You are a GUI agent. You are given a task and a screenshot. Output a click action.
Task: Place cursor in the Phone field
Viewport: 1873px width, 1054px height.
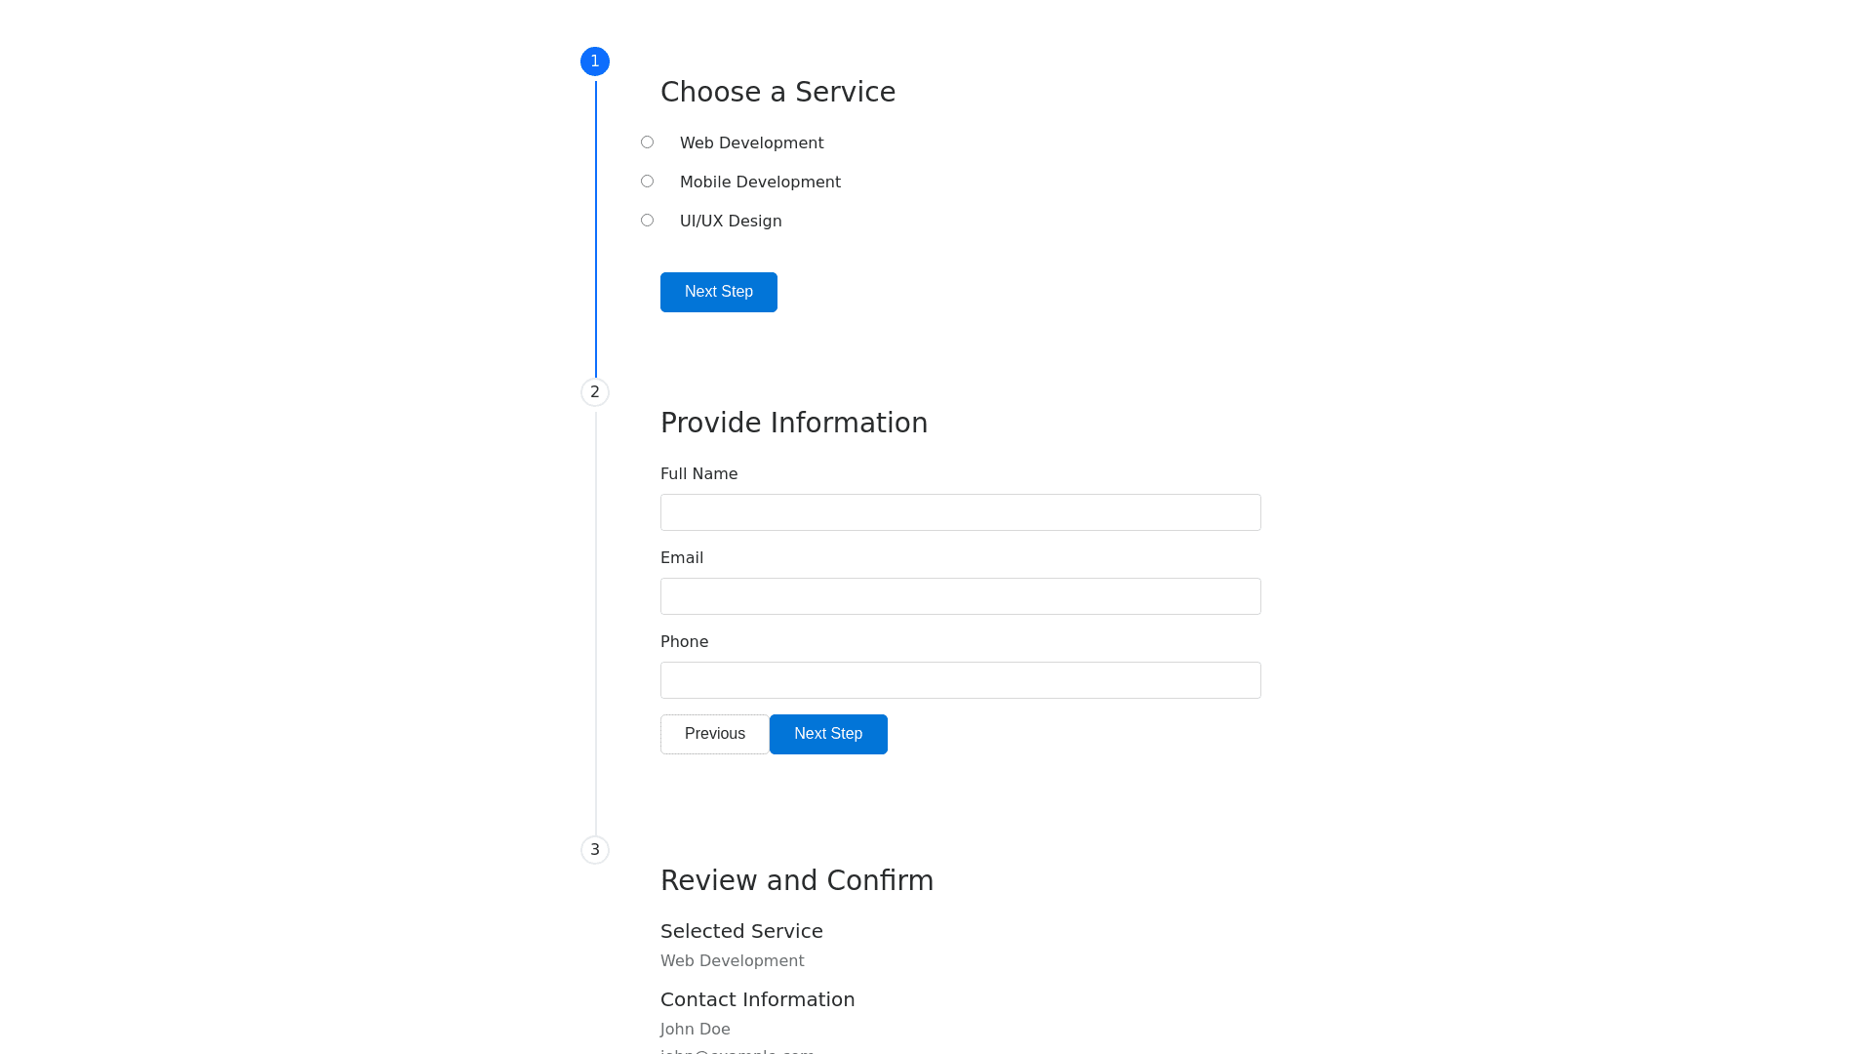point(960,680)
